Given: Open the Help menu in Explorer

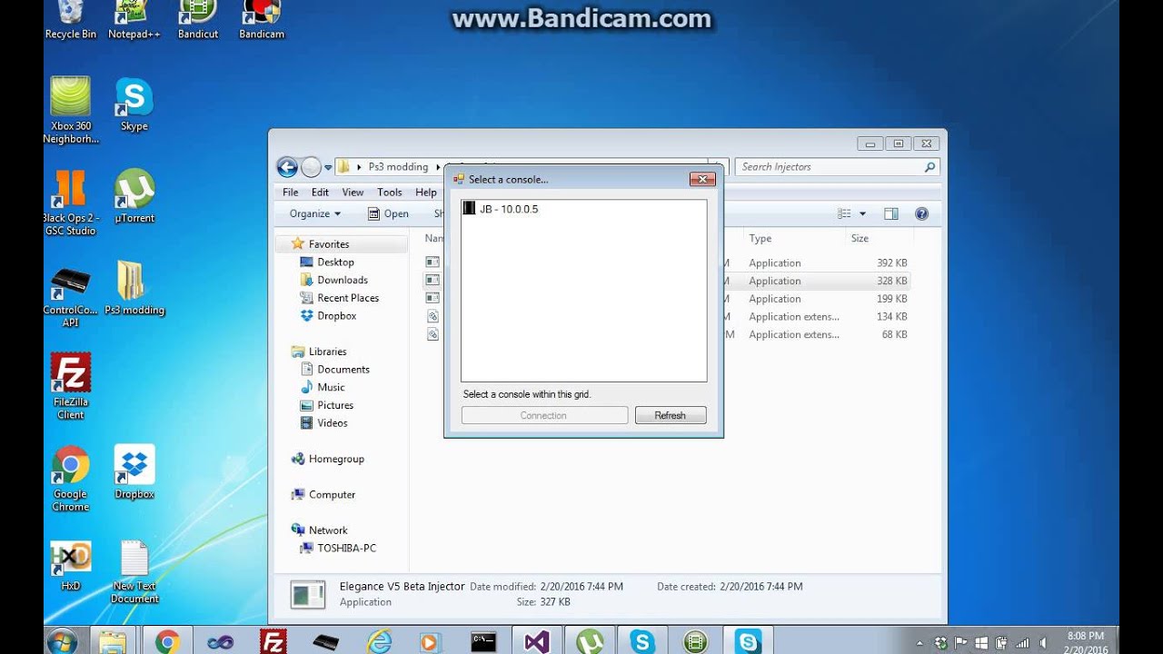Looking at the screenshot, I should tap(426, 193).
